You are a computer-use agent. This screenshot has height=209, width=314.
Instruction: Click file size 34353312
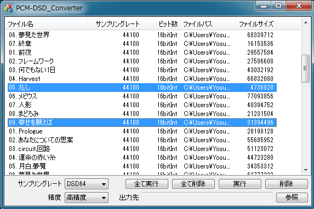click(x=260, y=166)
